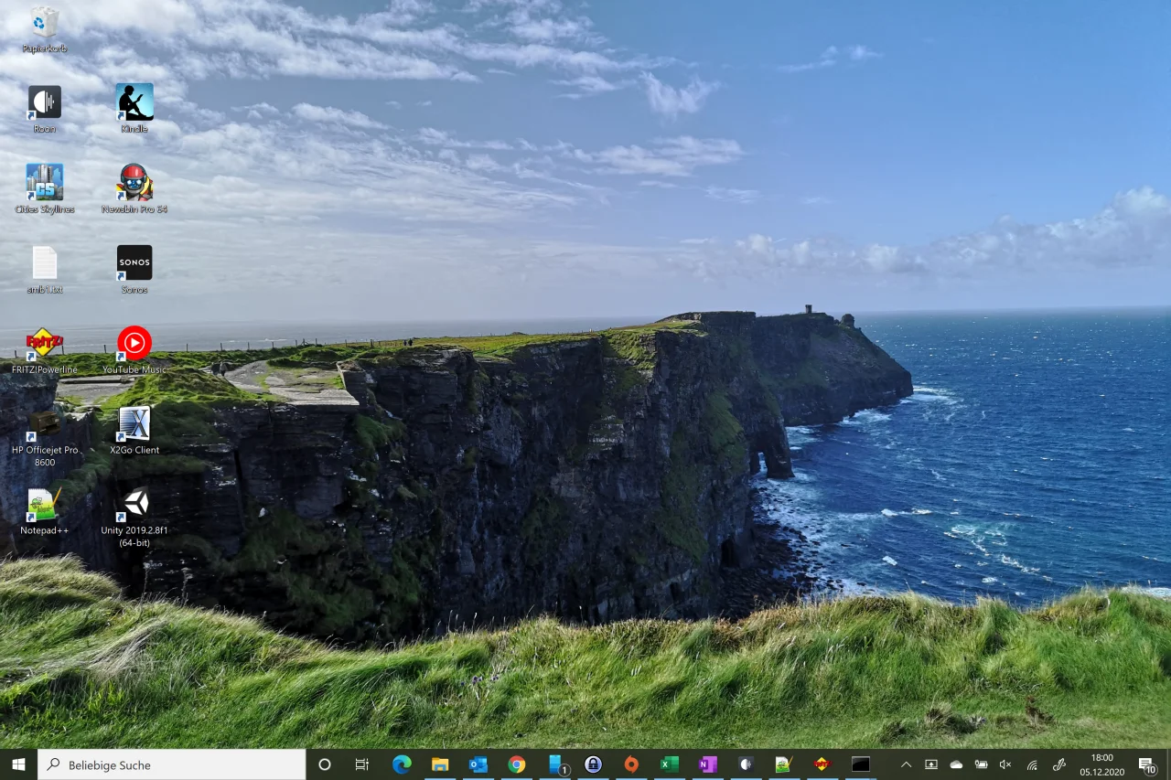Select the Cities Skylines desktop shortcut
1171x780 pixels.
[x=44, y=183]
